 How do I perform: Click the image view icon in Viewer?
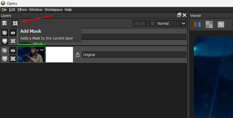point(221,24)
